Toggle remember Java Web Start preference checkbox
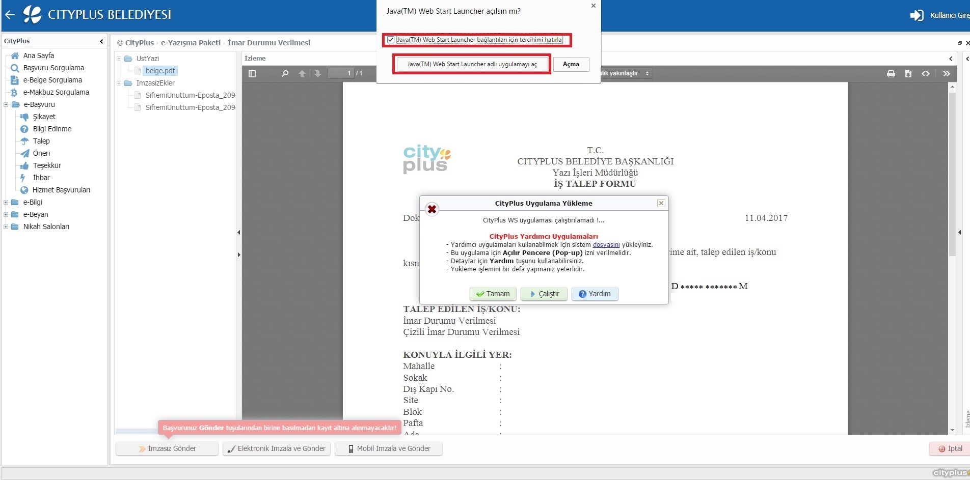The height and width of the screenshot is (480, 970). (x=391, y=40)
